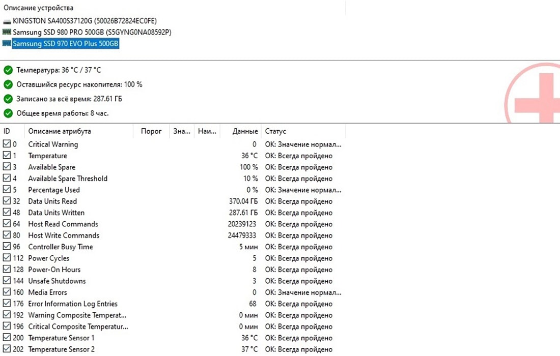Toggle Host Write Commands checkbox

tap(7, 235)
